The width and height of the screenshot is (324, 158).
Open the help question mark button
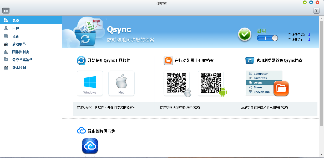coord(316,10)
